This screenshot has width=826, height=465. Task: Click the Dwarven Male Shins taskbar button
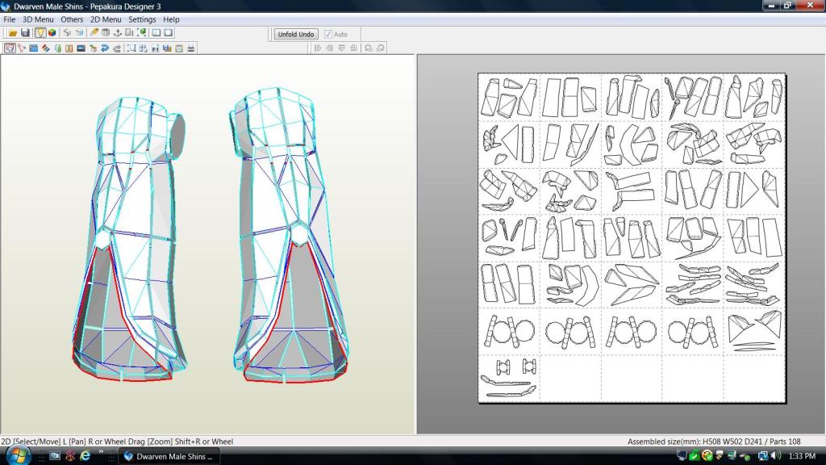click(169, 457)
